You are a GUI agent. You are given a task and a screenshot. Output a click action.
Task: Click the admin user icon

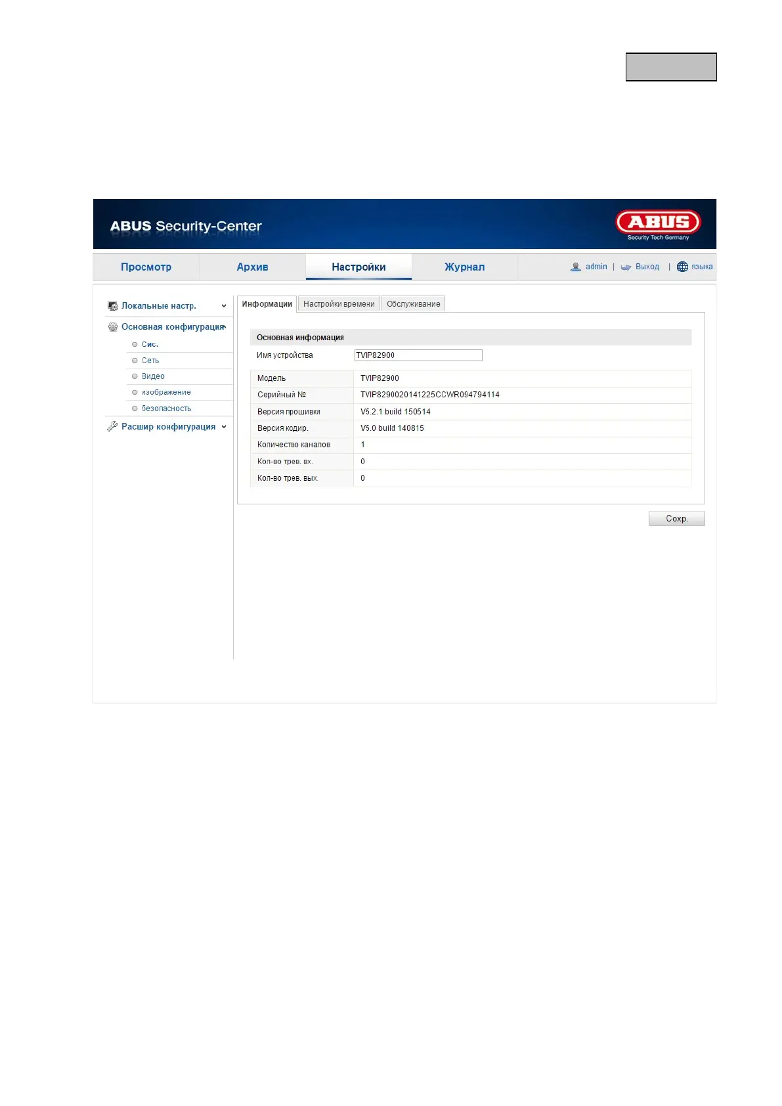click(x=576, y=267)
